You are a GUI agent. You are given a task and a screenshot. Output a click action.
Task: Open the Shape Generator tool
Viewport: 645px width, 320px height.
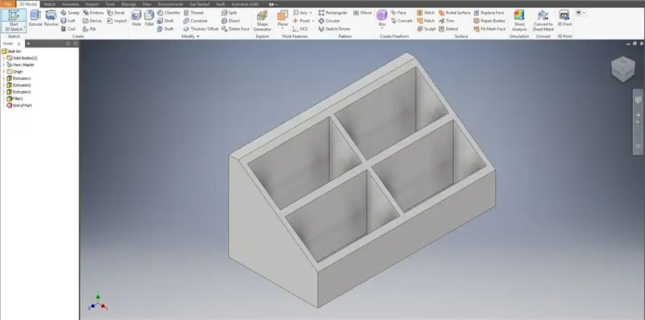tap(262, 21)
